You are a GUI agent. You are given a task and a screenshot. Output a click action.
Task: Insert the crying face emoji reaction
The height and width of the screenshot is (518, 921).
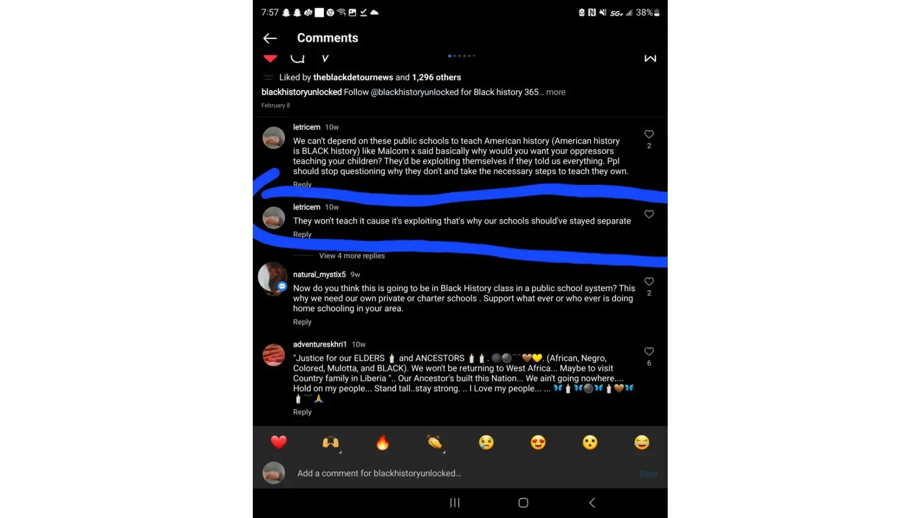click(x=486, y=442)
